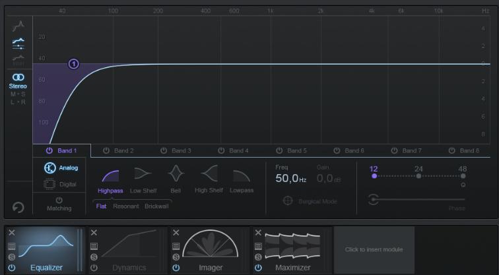The width and height of the screenshot is (499, 275).
Task: Switch to Band 6 tab label
Action: click(x=354, y=151)
